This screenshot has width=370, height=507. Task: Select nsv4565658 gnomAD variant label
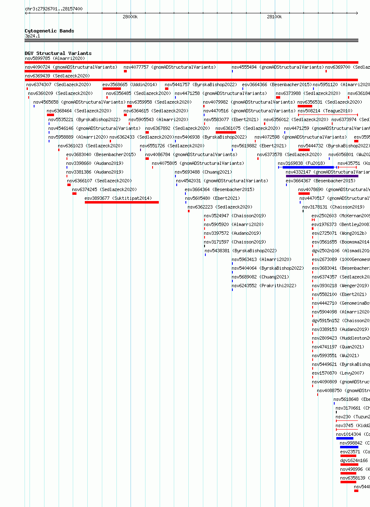click(x=79, y=102)
